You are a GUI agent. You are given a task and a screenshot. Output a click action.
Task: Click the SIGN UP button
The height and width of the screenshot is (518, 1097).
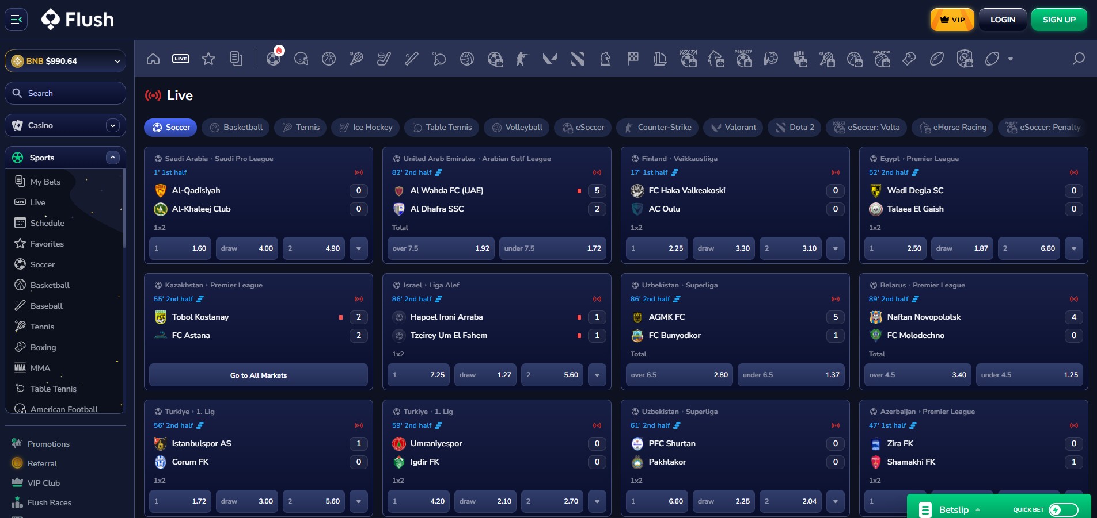pos(1059,20)
